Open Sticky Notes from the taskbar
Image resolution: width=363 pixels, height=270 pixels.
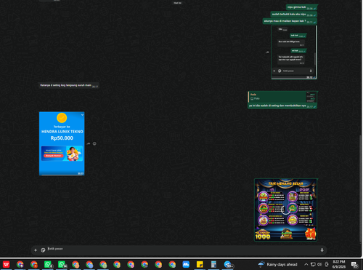pos(200,264)
